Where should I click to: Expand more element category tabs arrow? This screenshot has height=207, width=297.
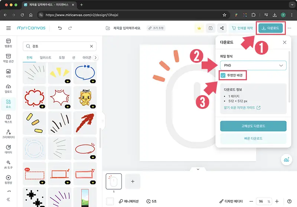click(96, 58)
